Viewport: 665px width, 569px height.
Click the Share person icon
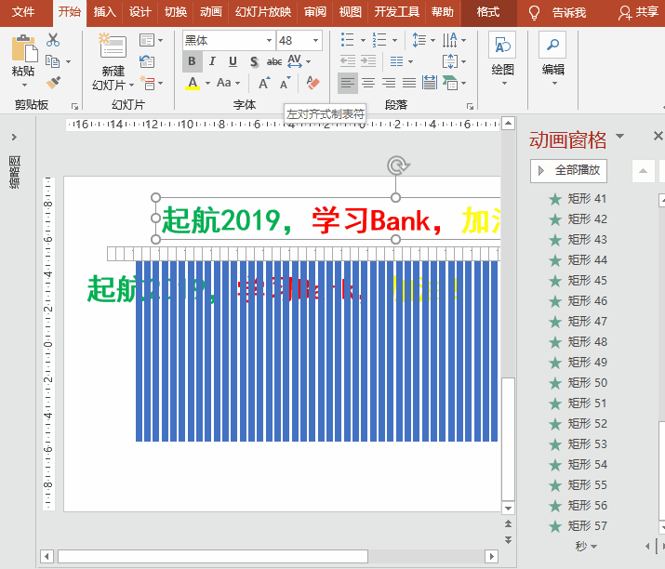pos(624,13)
